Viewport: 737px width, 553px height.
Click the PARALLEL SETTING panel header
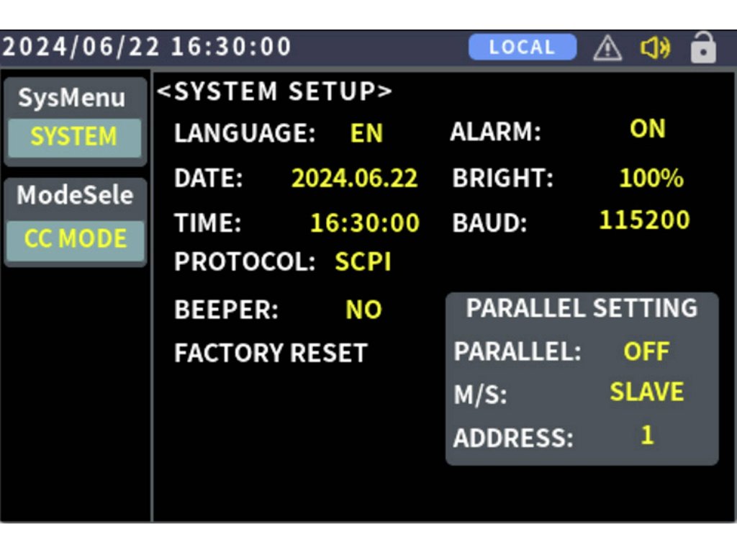(582, 308)
